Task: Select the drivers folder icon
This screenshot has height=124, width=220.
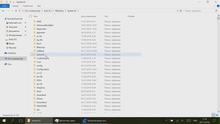Action: [x=34, y=99]
